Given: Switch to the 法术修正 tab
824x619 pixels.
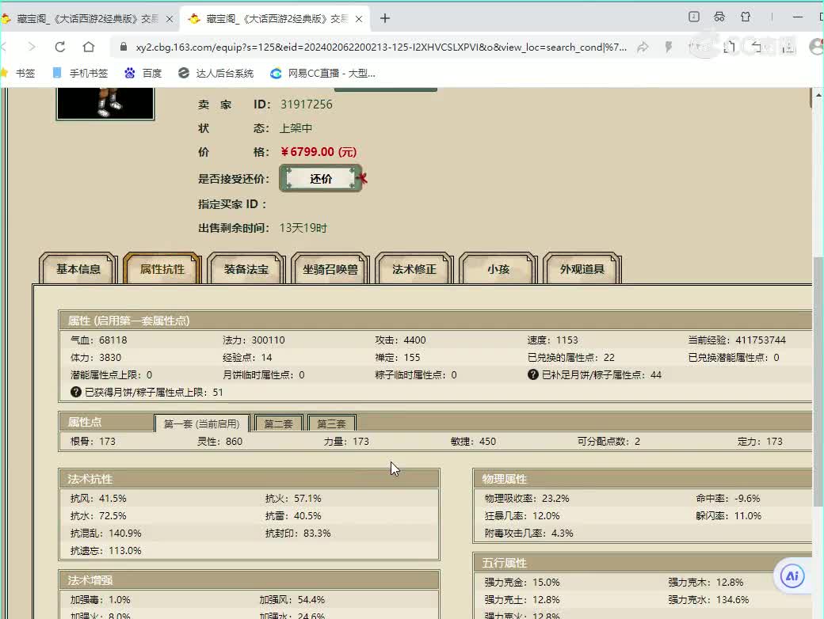Looking at the screenshot, I should (x=414, y=269).
